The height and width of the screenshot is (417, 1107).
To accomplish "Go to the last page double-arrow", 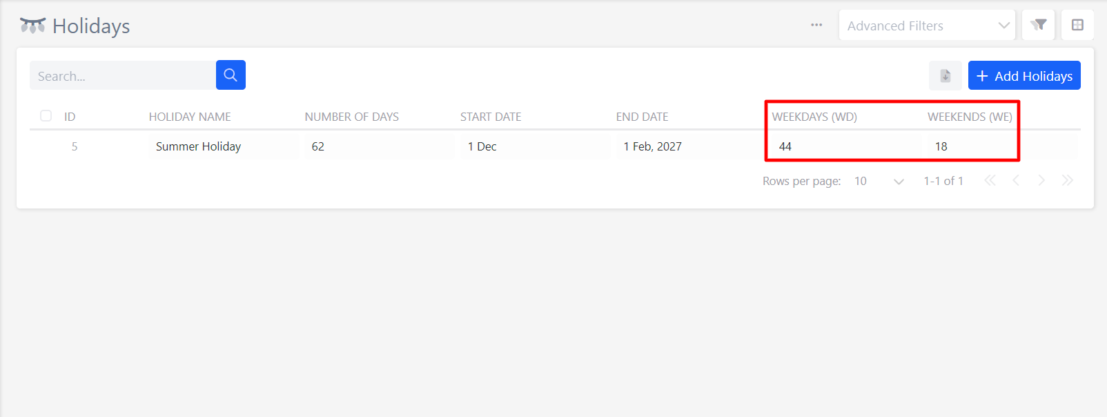I will point(1067,180).
